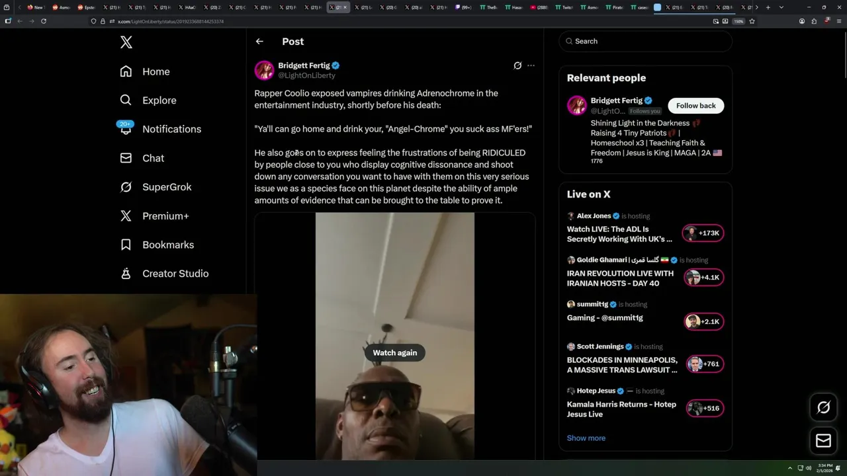This screenshot has height=476, width=847.
Task: Open Scott Jennings Blockades broadcast
Action: 622,365
